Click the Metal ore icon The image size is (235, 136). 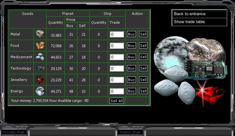pyautogui.click(x=40, y=34)
